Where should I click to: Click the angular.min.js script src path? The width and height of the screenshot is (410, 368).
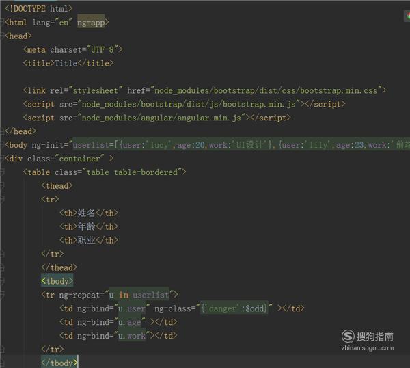tap(161, 118)
